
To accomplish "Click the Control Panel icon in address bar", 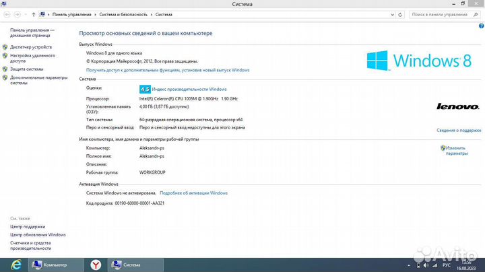I will tap(42, 15).
